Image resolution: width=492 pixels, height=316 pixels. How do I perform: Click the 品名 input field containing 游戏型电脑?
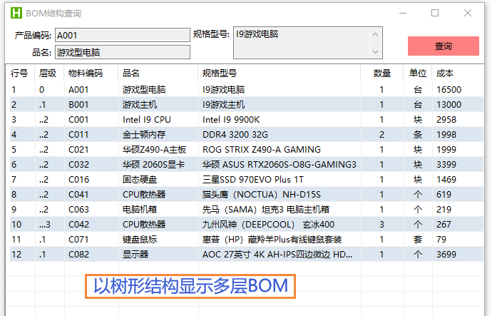[123, 52]
